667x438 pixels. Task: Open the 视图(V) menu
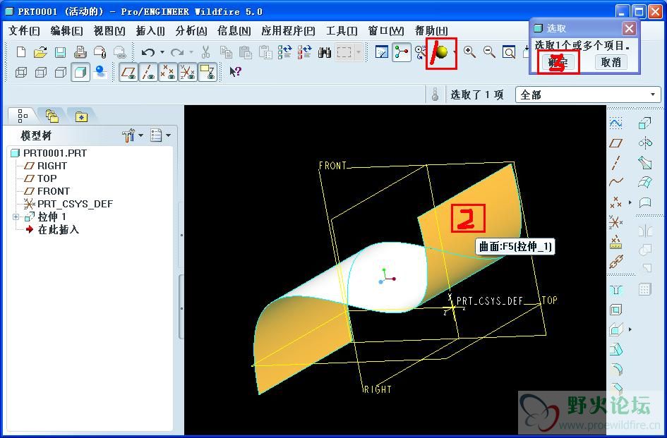point(109,30)
